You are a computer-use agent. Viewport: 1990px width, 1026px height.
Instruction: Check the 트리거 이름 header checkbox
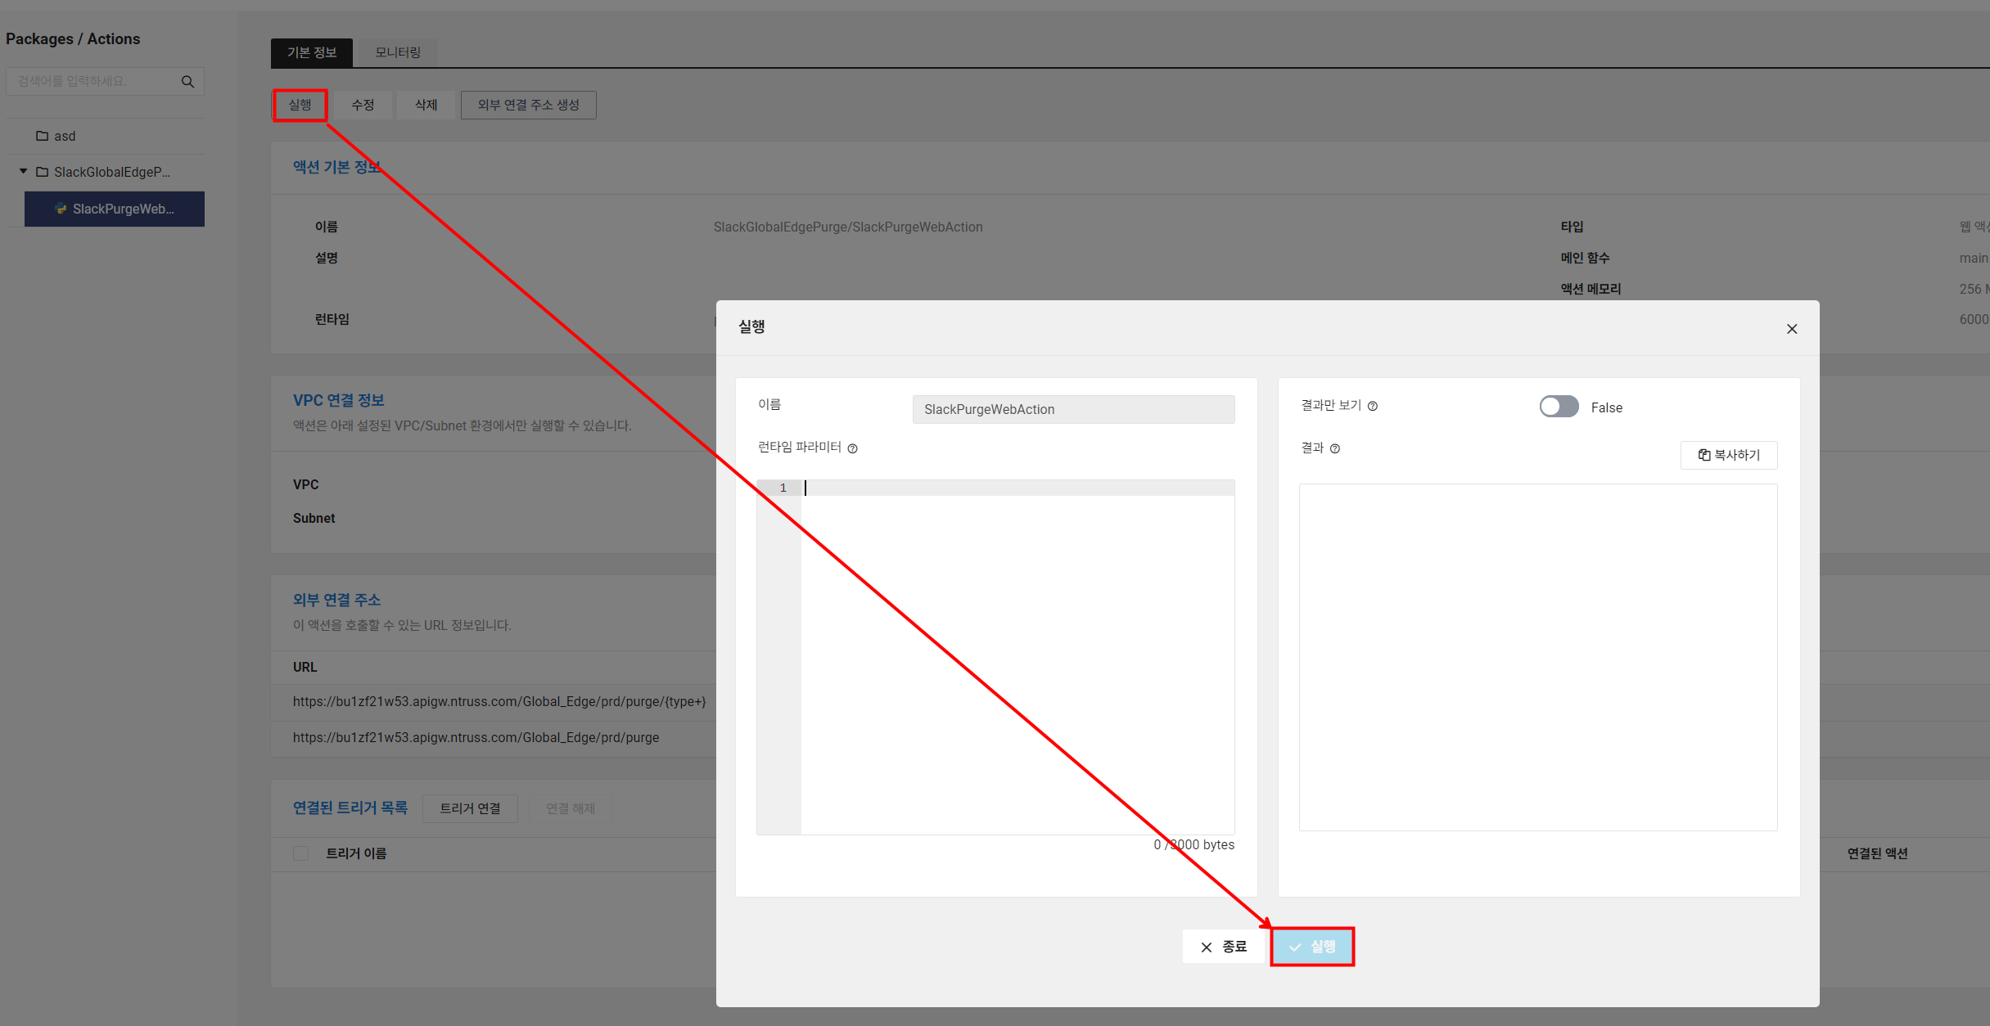point(301,853)
